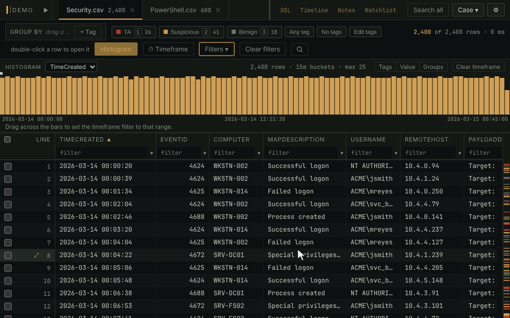The width and height of the screenshot is (510, 318).
Task: Select the Value histogram mode
Action: point(407,67)
